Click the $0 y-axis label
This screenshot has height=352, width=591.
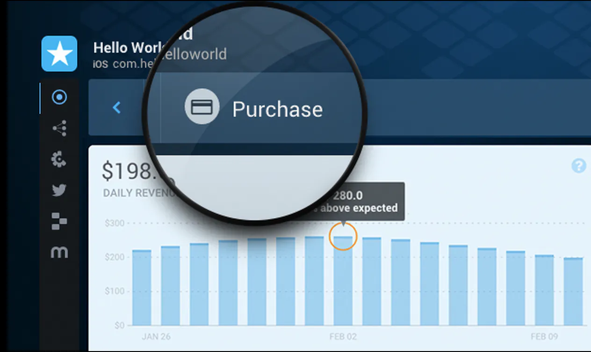tap(119, 325)
